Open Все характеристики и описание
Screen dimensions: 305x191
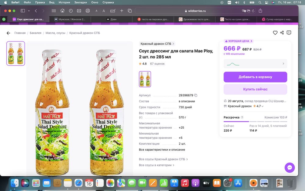tap(162, 150)
